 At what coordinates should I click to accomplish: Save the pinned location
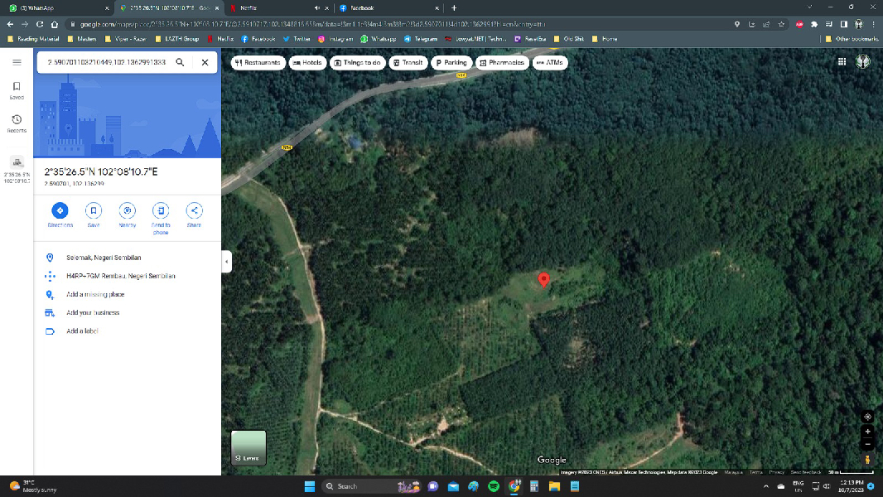(94, 215)
